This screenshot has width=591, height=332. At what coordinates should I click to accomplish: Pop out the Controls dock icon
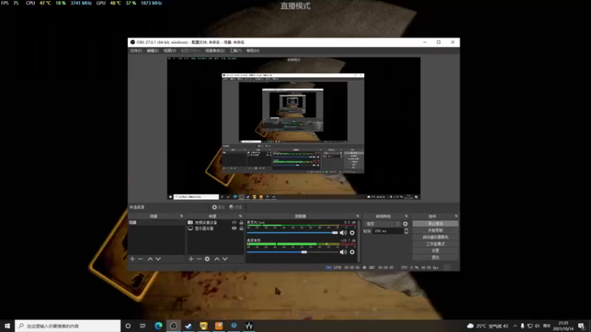tap(456, 216)
